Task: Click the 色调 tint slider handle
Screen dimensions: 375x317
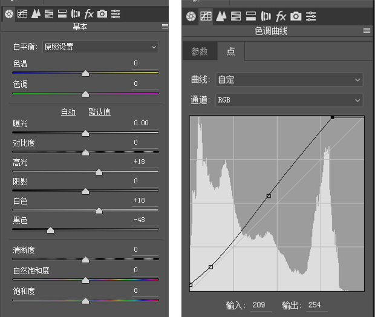Action: [85, 94]
